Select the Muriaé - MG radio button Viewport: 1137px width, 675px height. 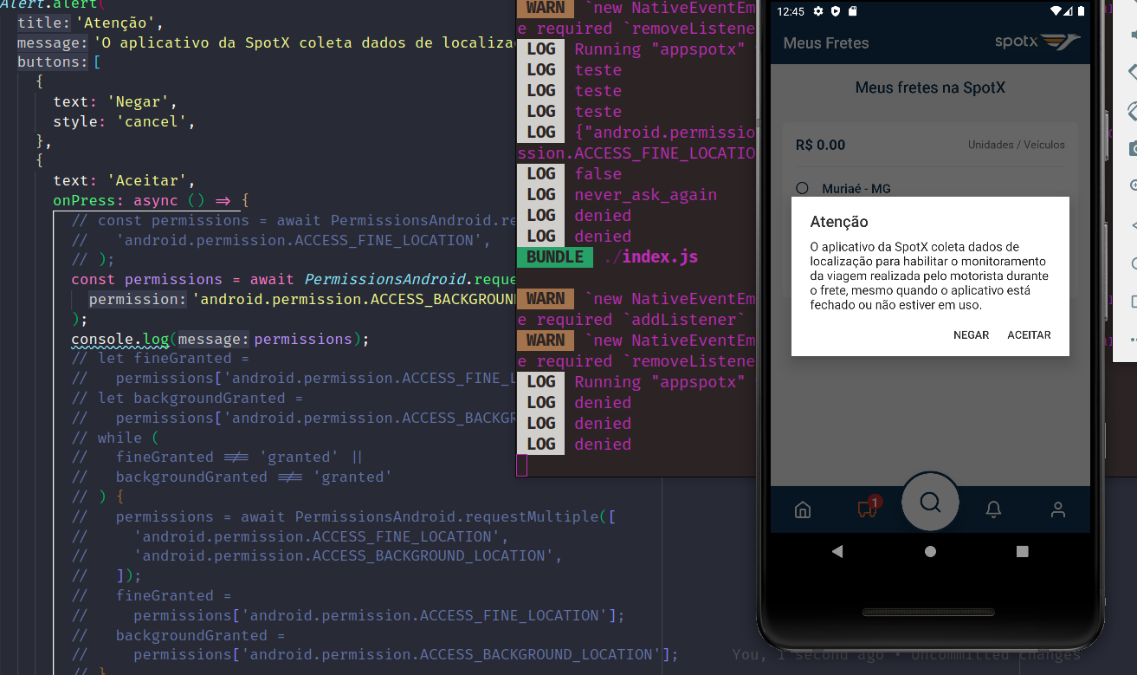pyautogui.click(x=802, y=188)
